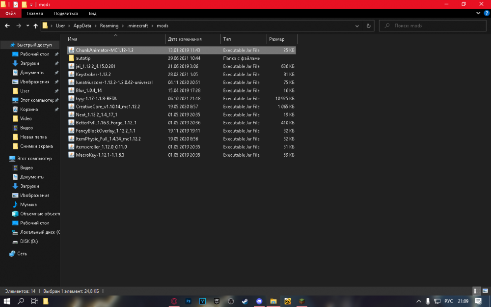Expand the ribbon with chevron
Screen dimensions: 491x307
478,13
